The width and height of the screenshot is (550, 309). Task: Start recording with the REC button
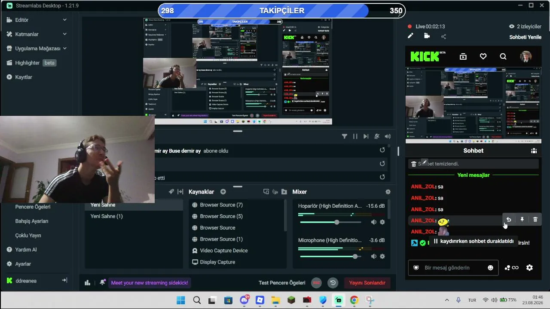click(316, 283)
